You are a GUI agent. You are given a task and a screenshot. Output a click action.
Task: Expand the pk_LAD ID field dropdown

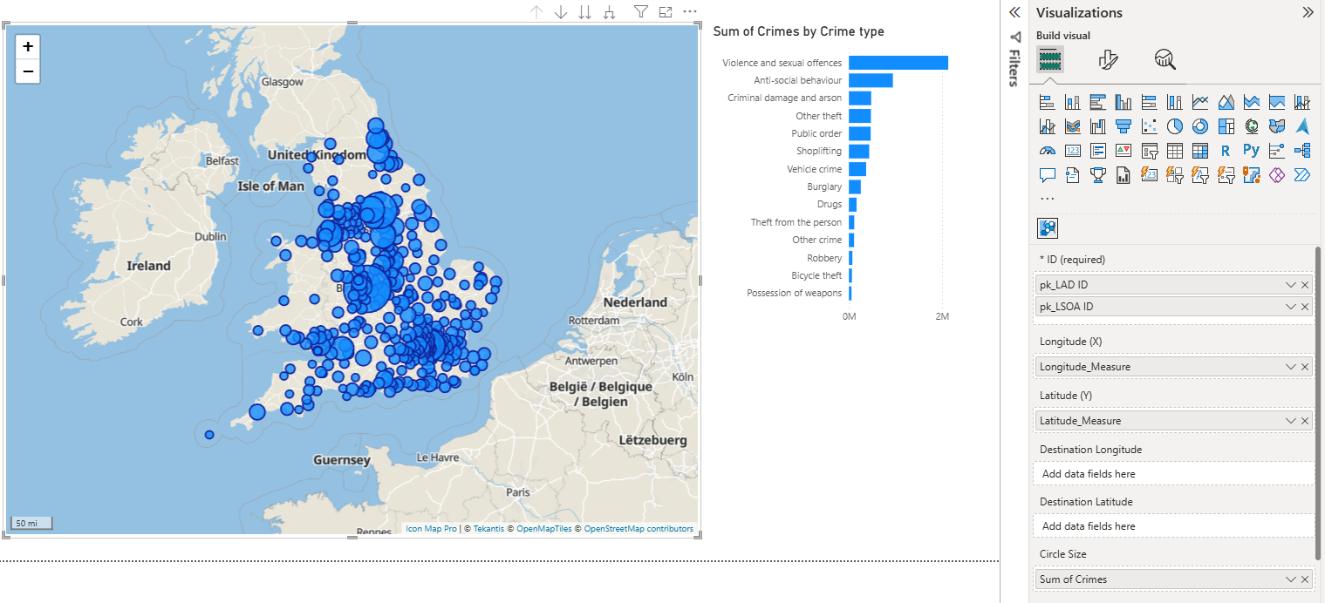[x=1290, y=285]
